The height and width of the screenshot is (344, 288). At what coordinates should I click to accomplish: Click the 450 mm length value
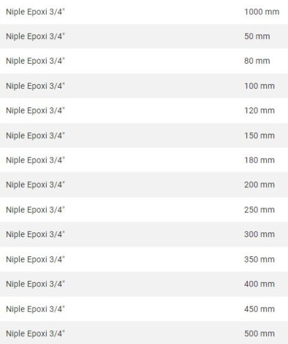point(259,309)
